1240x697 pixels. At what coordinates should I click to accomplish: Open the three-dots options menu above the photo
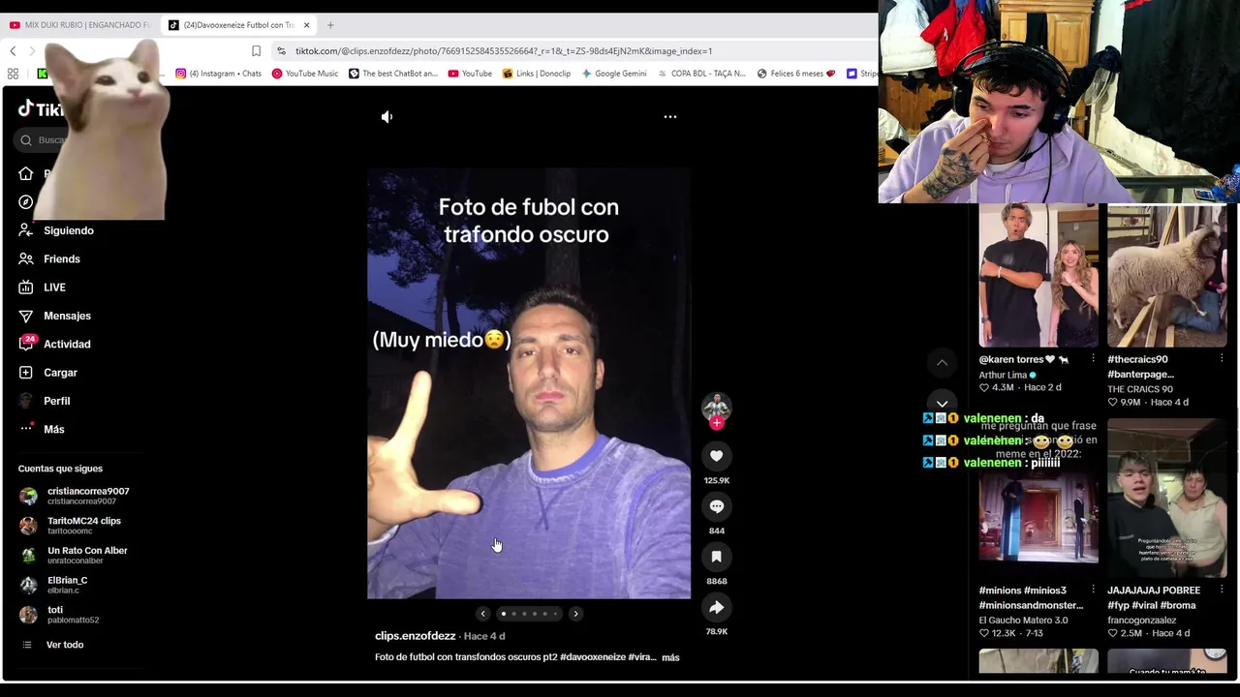tap(669, 117)
